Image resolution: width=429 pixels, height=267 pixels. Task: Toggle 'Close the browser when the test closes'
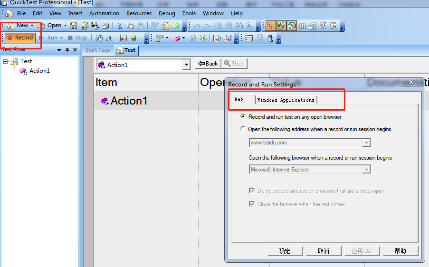point(252,204)
